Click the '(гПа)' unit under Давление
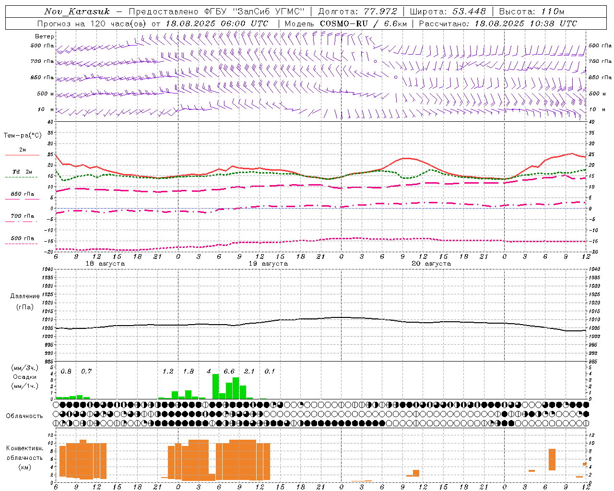 coord(25,307)
